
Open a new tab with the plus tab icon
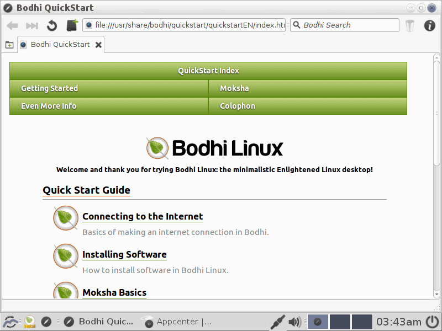9,45
